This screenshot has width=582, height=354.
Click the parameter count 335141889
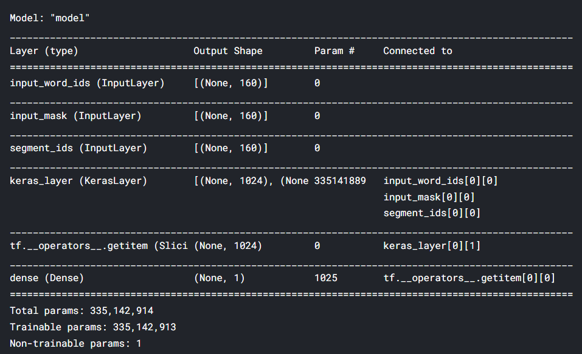coord(340,181)
